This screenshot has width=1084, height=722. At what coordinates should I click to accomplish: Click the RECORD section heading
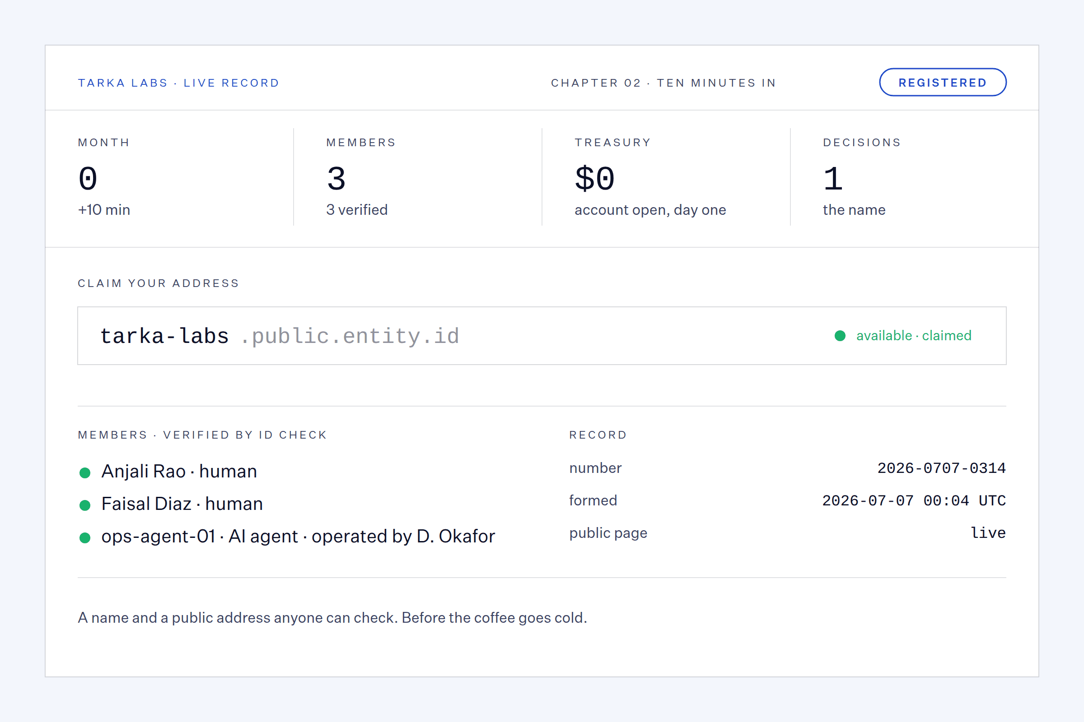pos(598,435)
